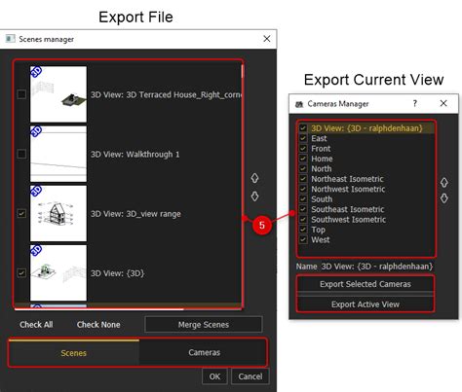Screen dimensions: 462x392
Task: Select 'West' camera row text
Action: [x=321, y=239]
